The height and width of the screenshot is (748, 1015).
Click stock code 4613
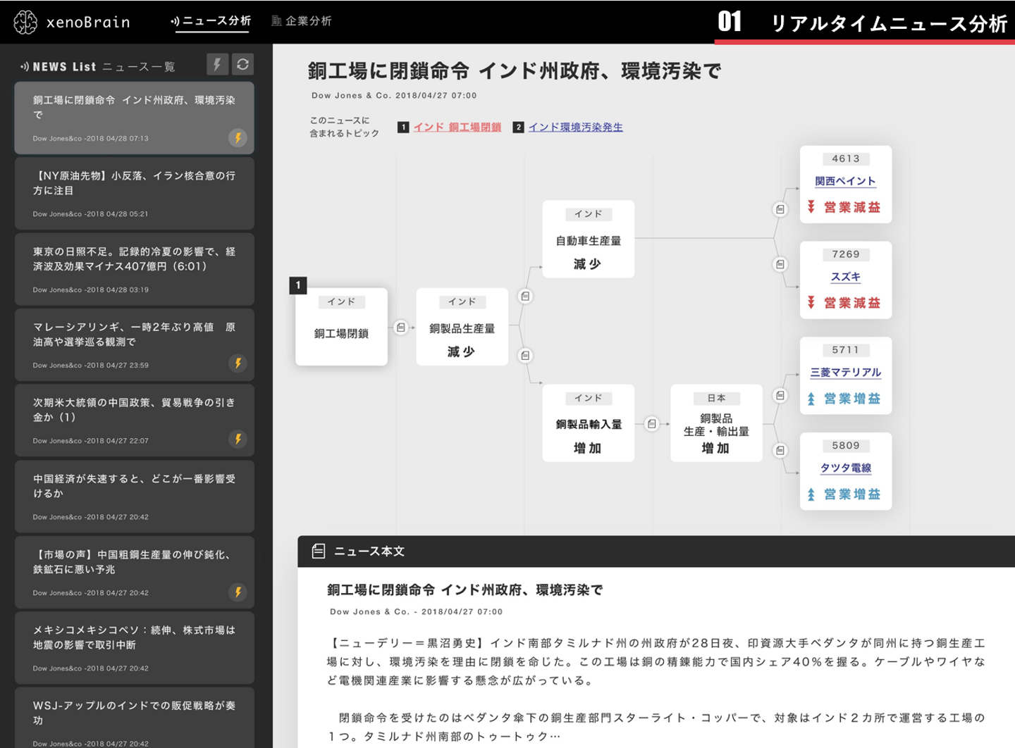point(845,159)
